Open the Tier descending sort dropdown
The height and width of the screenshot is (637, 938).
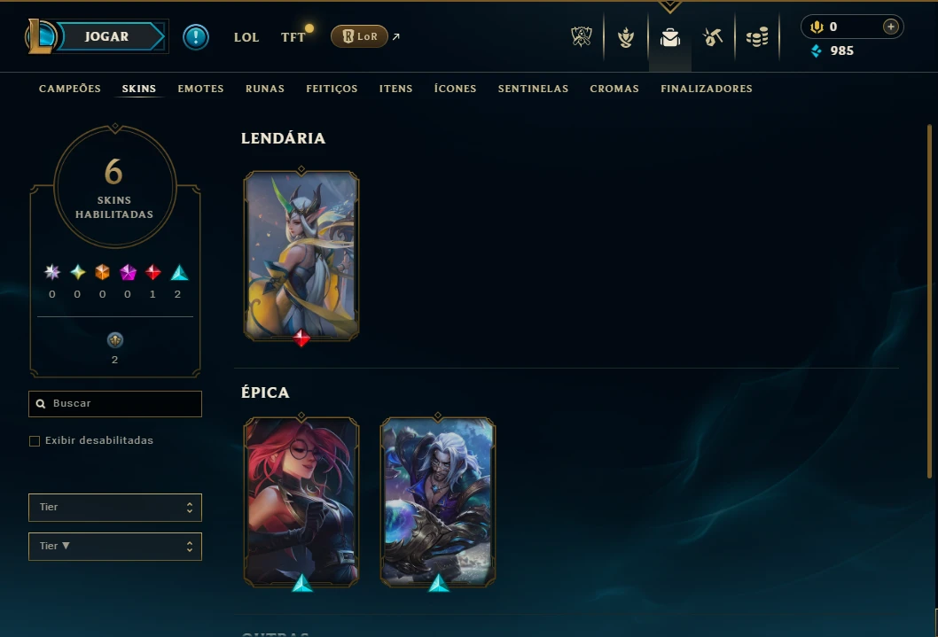pos(115,546)
